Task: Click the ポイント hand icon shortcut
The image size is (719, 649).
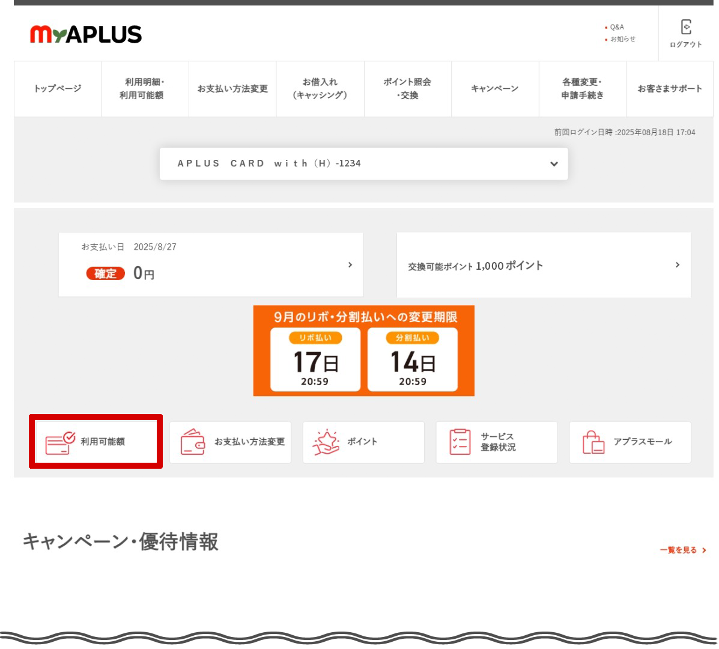Action: 326,442
